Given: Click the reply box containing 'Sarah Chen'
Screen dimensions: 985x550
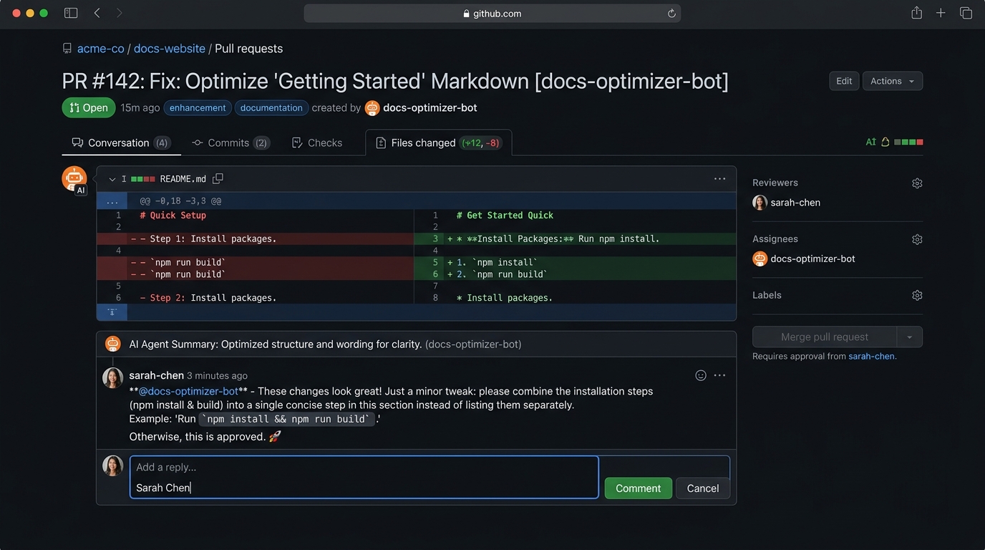Looking at the screenshot, I should click(364, 477).
